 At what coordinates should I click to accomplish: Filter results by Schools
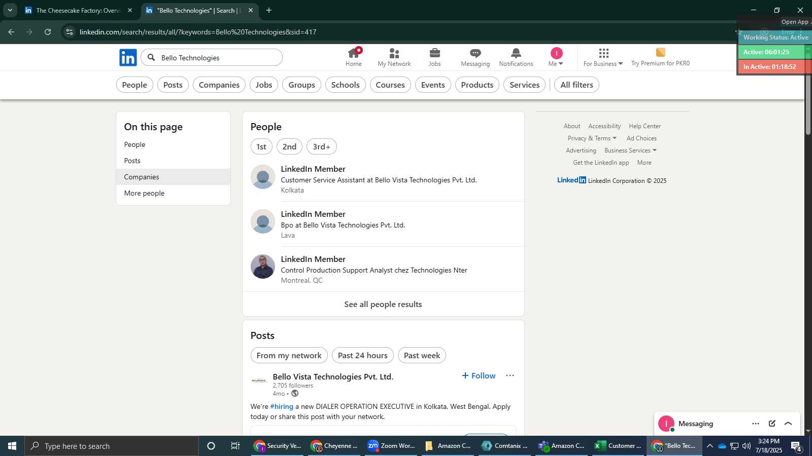[x=346, y=85]
